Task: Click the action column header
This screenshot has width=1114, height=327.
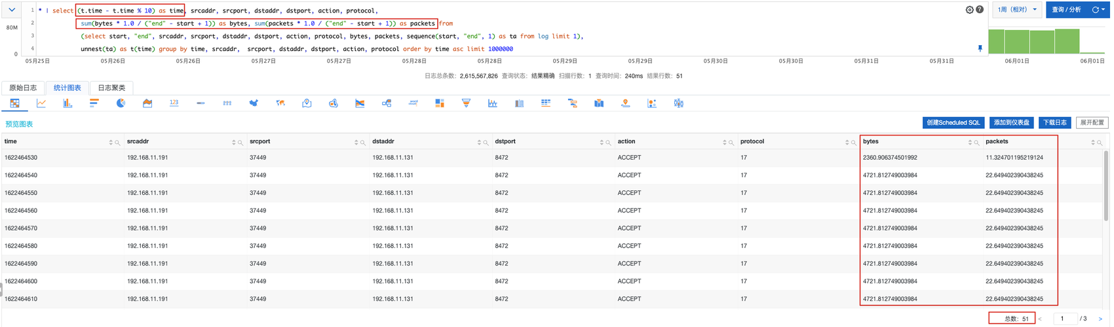Action: [626, 141]
